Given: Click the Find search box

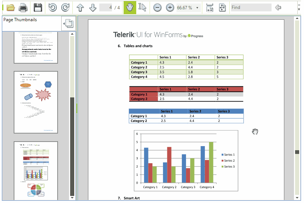Looking at the screenshot, I should click(x=251, y=7).
